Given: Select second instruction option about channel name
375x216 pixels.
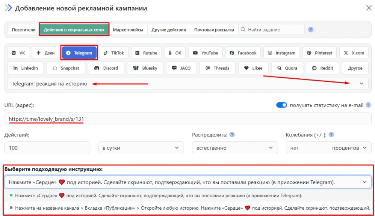Looking at the screenshot, I should click(x=188, y=208).
